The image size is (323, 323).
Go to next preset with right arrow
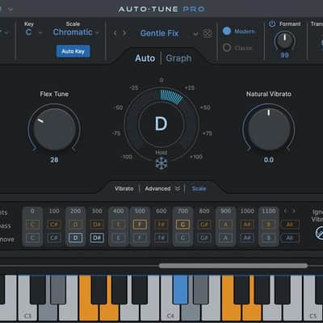(x=124, y=33)
